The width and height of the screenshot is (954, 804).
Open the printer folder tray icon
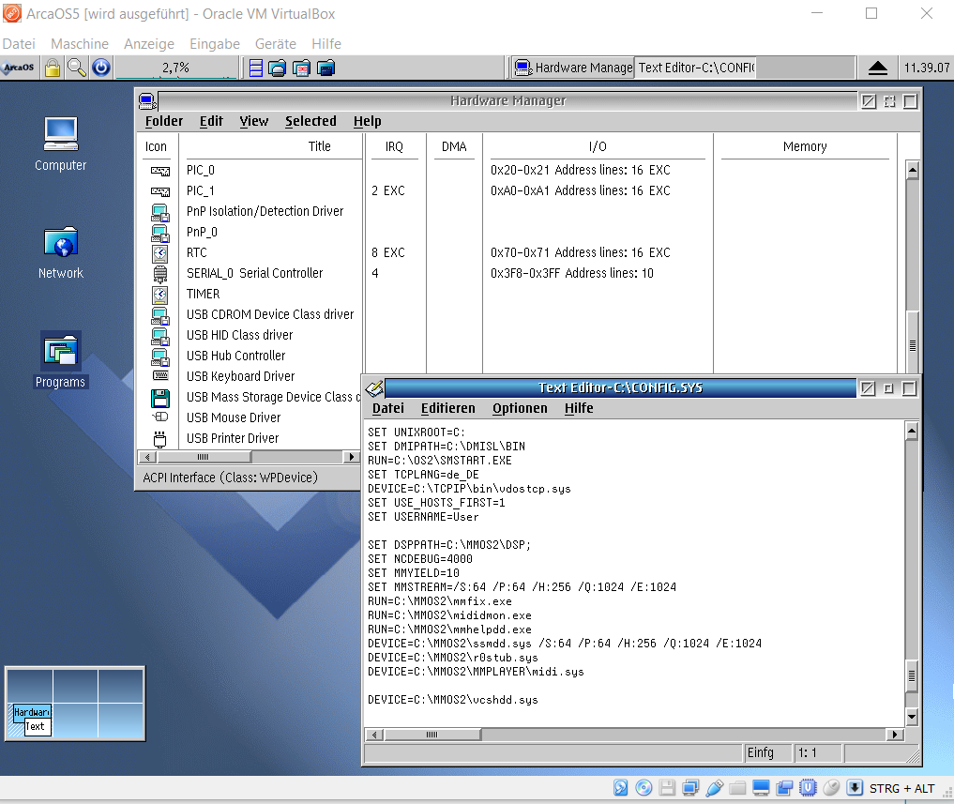[x=278, y=68]
